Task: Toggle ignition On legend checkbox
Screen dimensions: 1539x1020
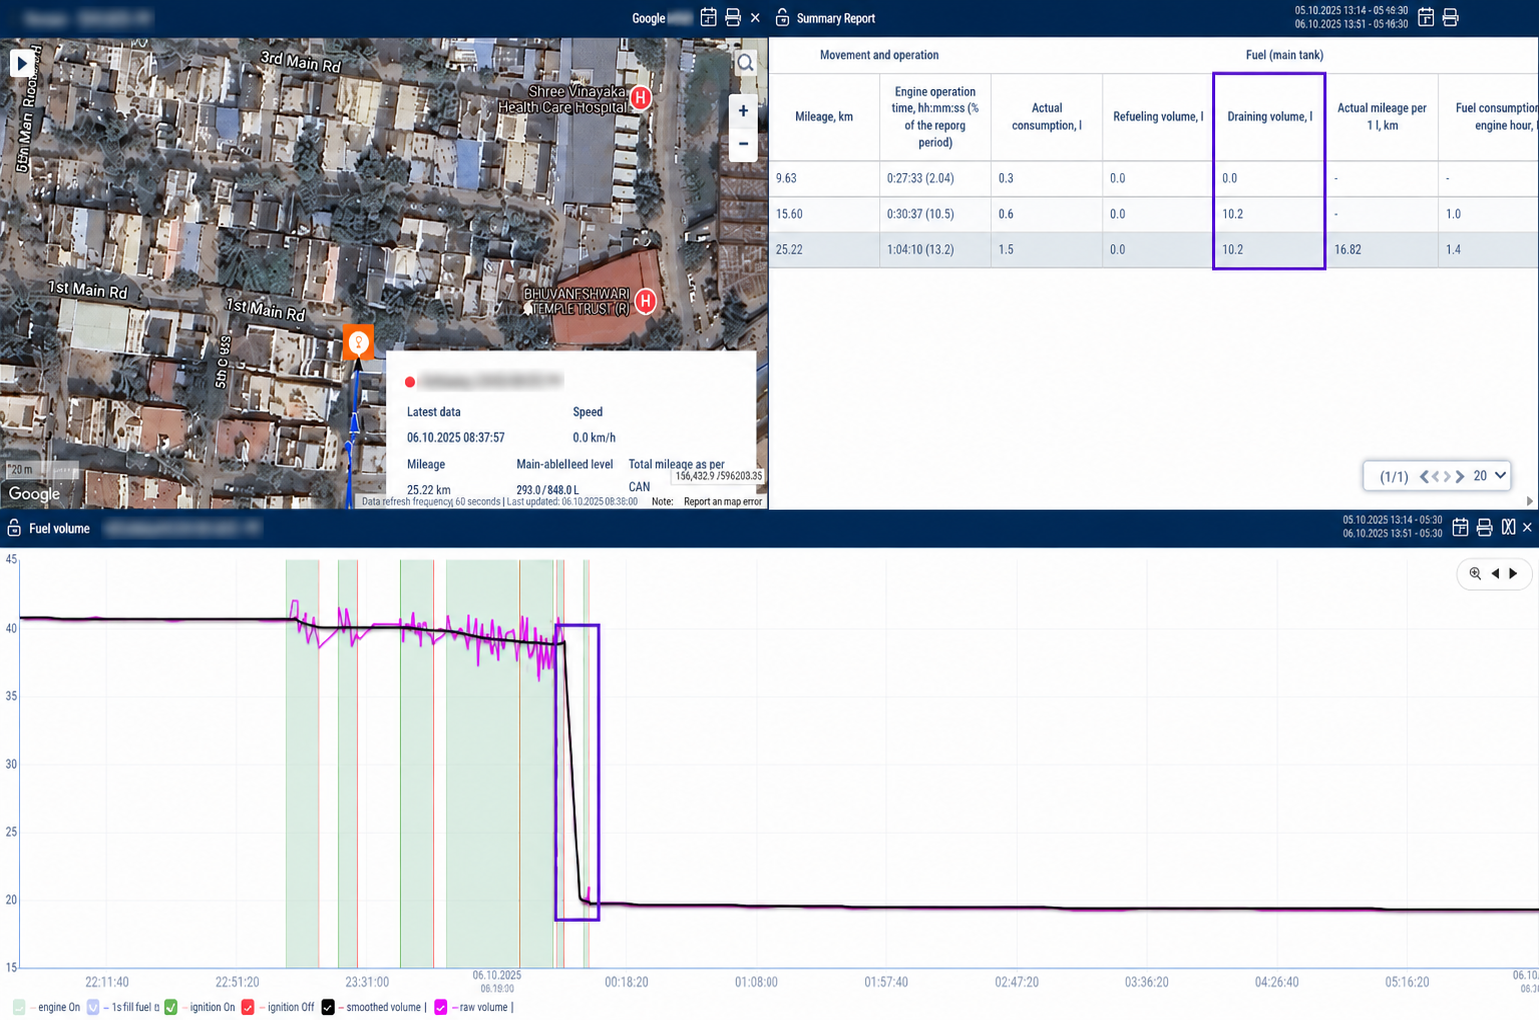Action: [171, 1007]
